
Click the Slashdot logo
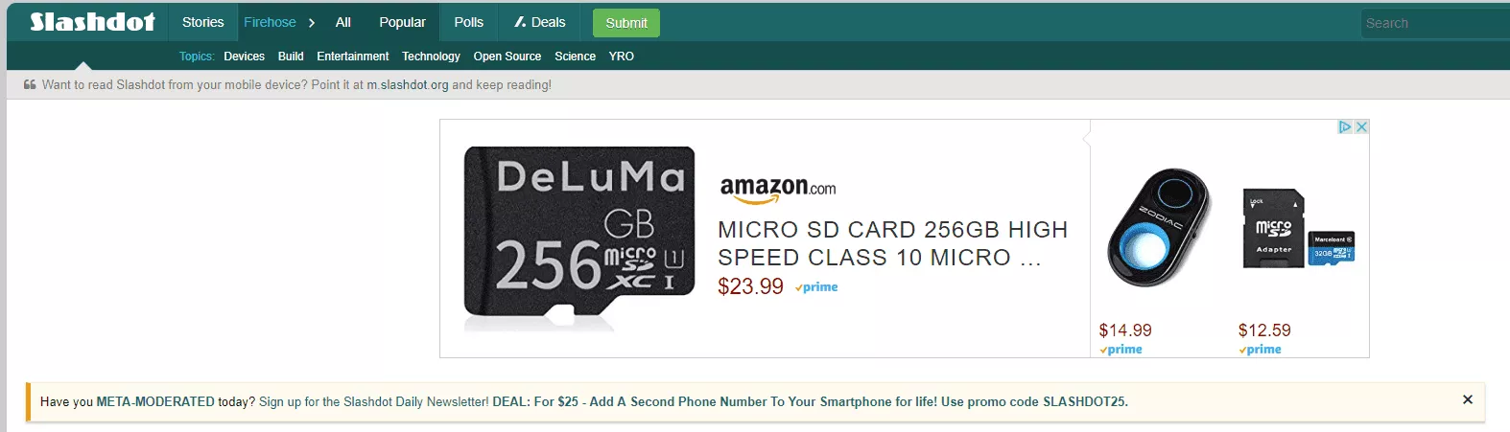(92, 22)
